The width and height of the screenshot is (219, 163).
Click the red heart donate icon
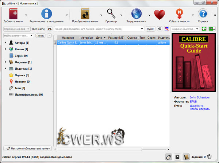click(160, 15)
